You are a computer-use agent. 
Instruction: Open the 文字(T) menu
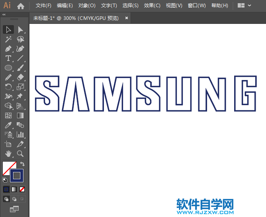pyautogui.click(x=109, y=6)
